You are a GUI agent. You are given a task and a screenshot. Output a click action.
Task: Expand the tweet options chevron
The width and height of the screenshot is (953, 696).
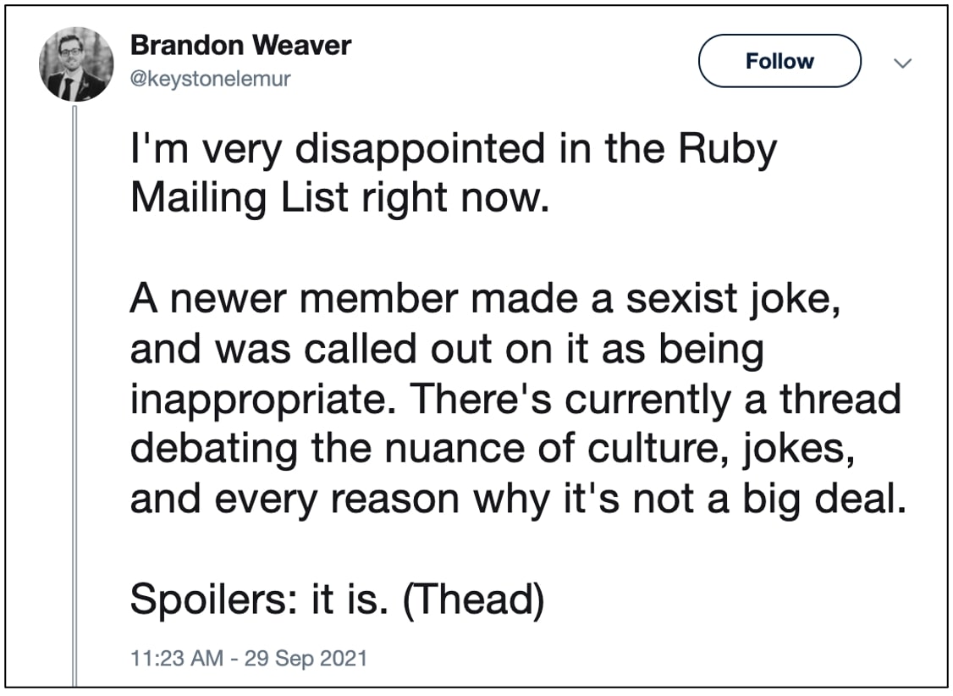coord(902,63)
